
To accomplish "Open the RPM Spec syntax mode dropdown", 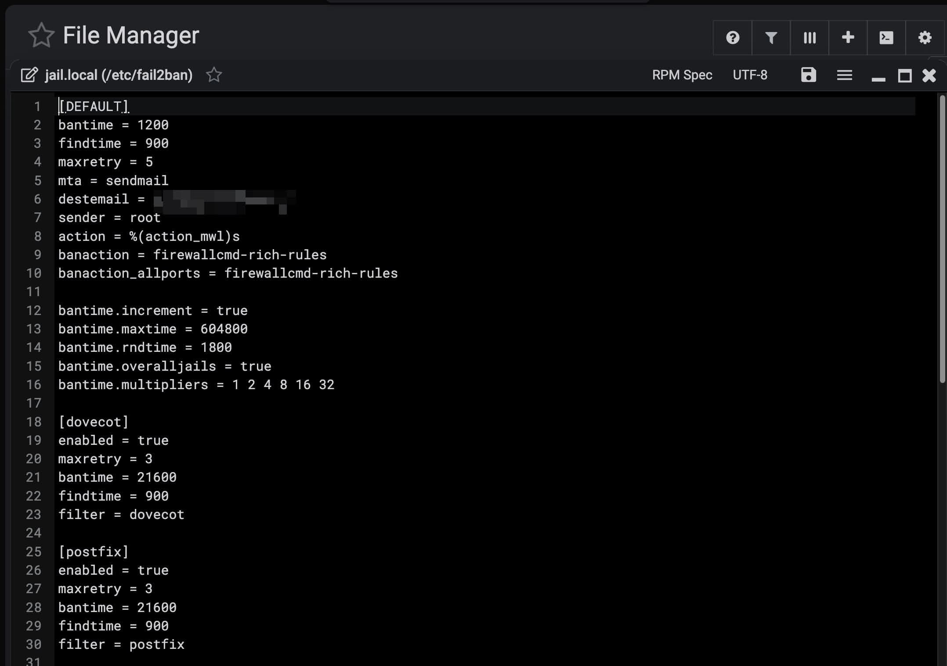I will click(x=682, y=75).
